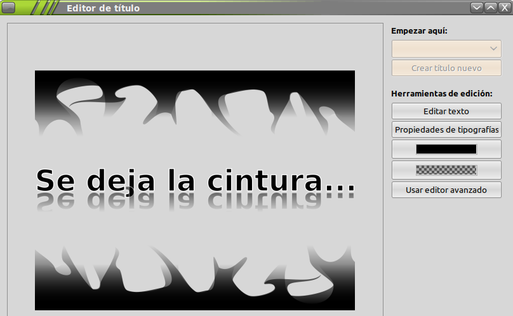Click the 'Editar texto' button

[446, 111]
